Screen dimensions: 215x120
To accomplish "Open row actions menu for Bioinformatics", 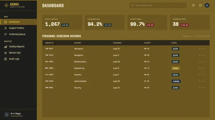I will pos(202,62).
